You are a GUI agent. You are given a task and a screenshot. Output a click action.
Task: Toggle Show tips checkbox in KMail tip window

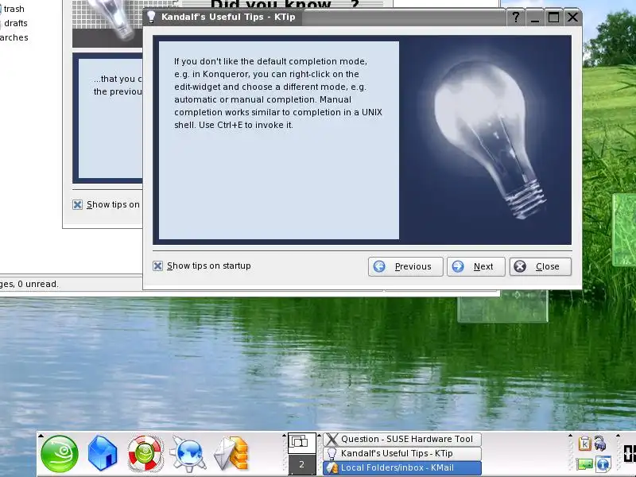[77, 204]
